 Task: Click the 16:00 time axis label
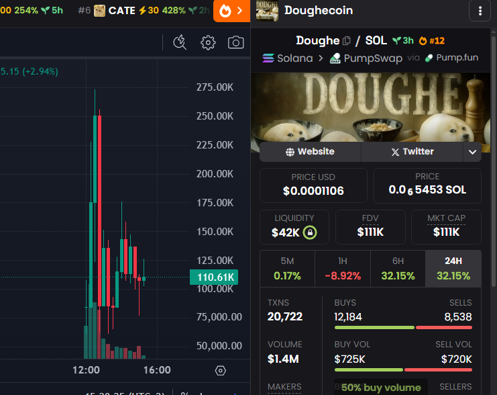157,370
